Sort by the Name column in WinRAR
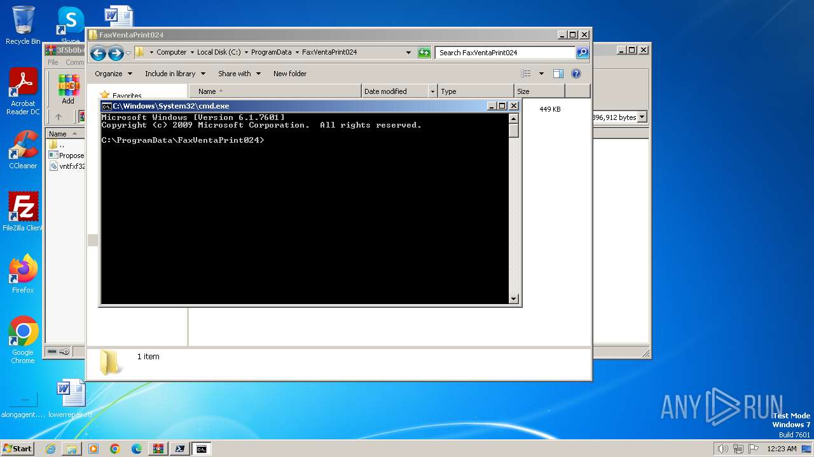The height and width of the screenshot is (457, 814). 65,134
